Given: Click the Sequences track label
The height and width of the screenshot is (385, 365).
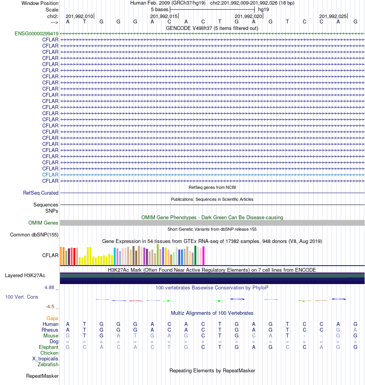Looking at the screenshot, I should [46, 205].
